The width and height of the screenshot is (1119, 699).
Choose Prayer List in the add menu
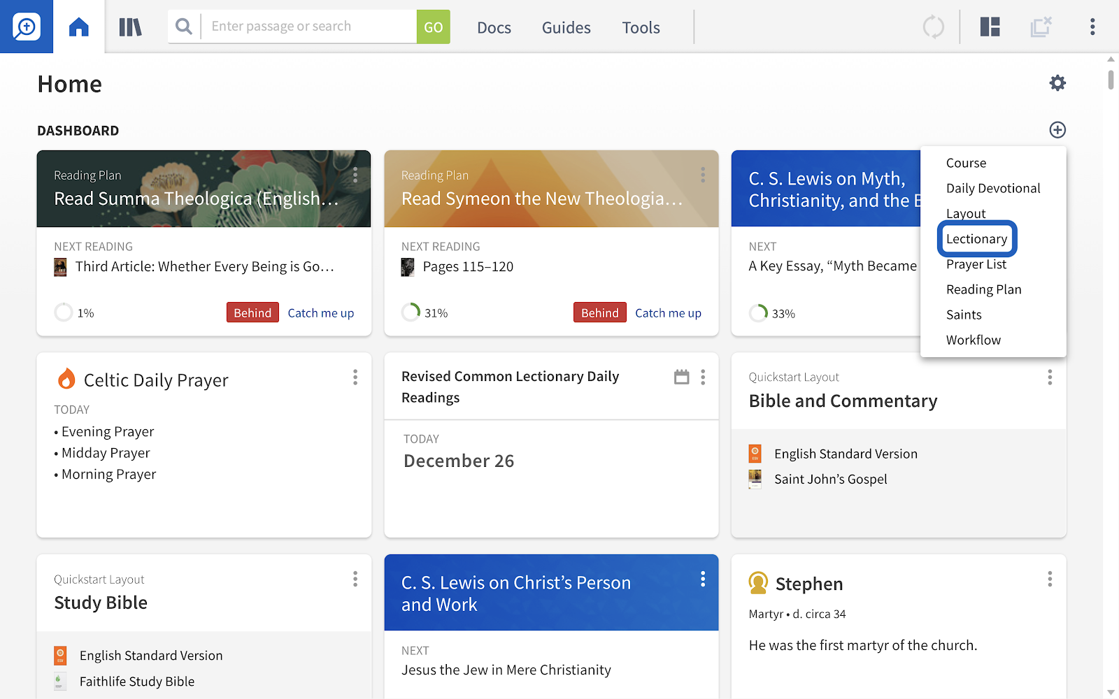(976, 264)
